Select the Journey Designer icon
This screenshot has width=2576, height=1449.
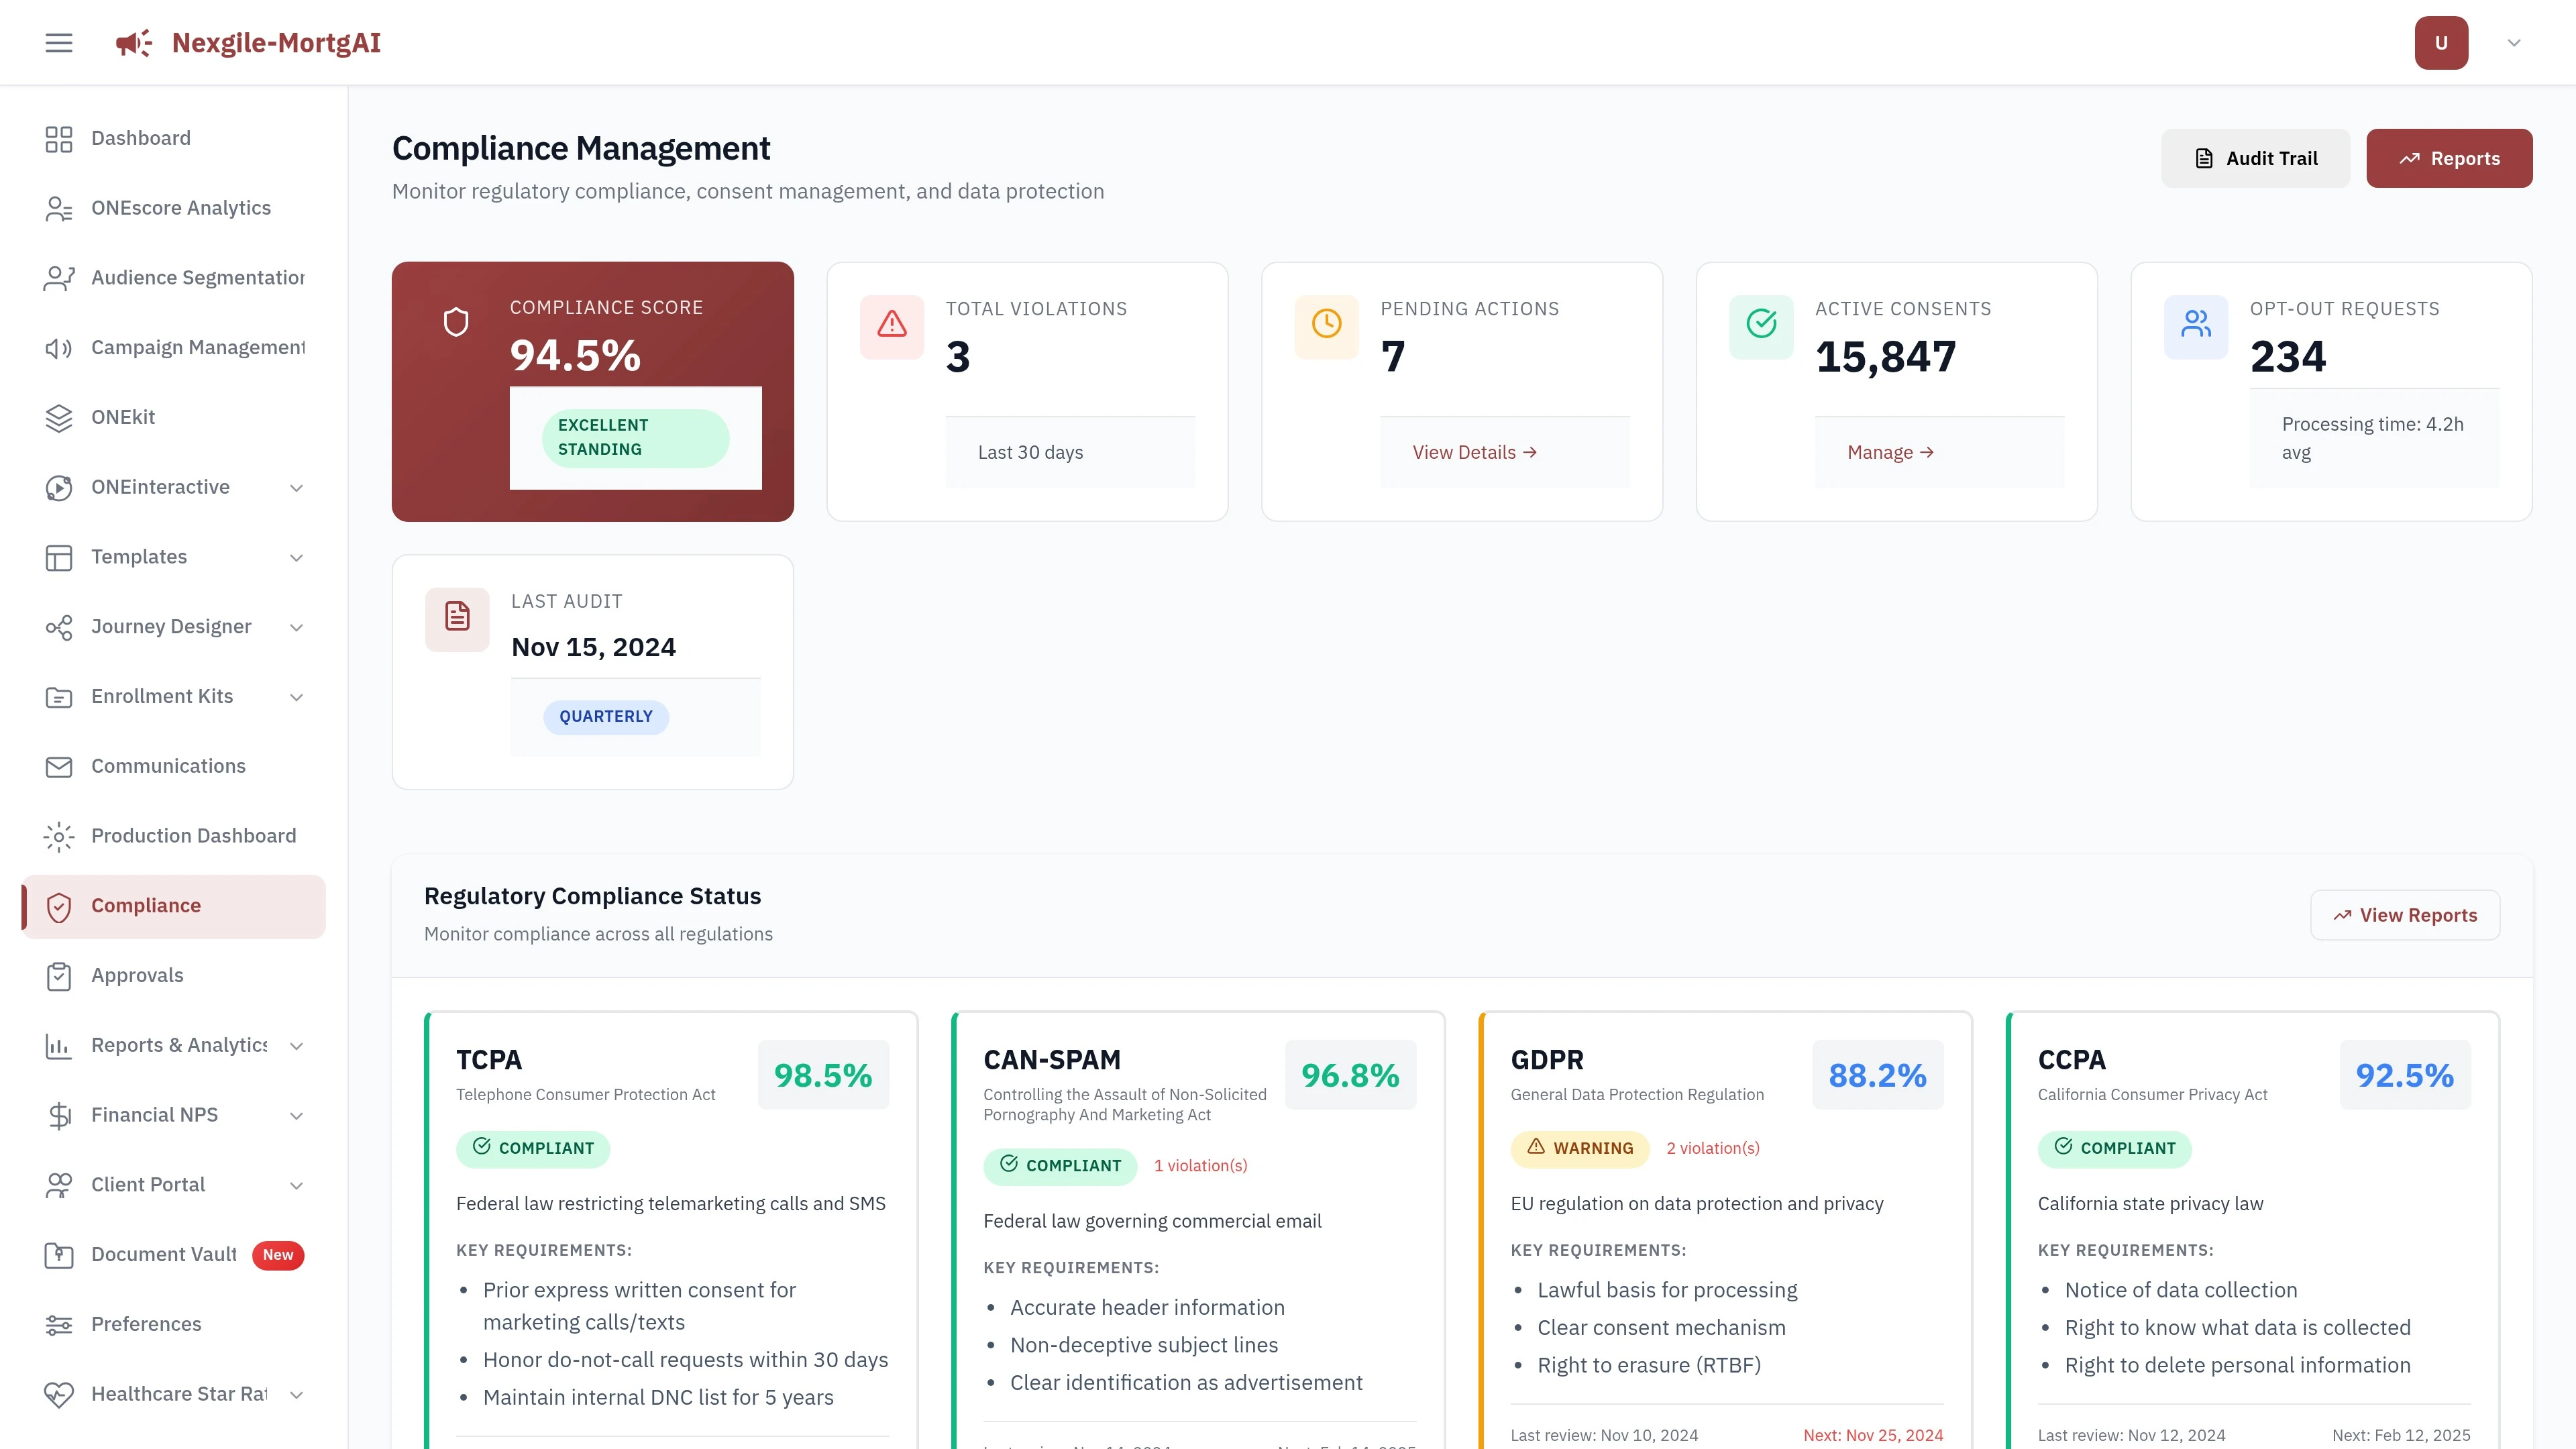tap(59, 627)
